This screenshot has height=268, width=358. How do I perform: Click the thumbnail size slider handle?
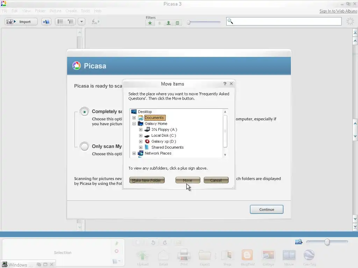(327, 242)
